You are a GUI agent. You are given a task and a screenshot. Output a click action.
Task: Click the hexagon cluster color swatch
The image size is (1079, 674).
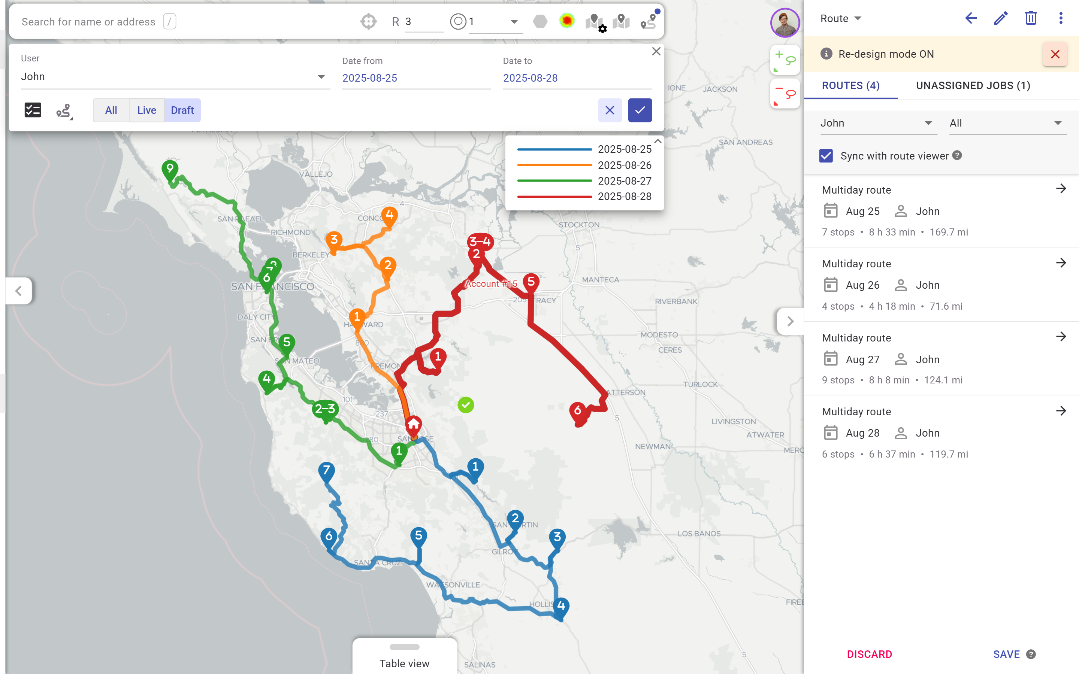(x=539, y=21)
